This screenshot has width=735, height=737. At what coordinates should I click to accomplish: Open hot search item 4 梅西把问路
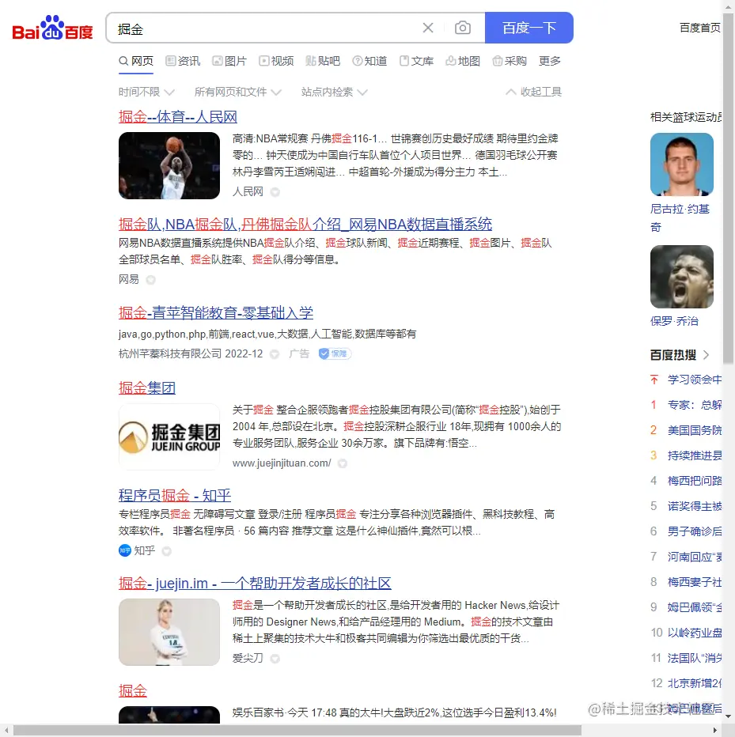point(695,481)
